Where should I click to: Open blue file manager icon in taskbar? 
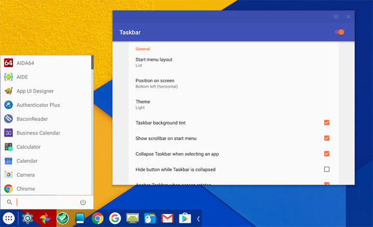coord(150,218)
